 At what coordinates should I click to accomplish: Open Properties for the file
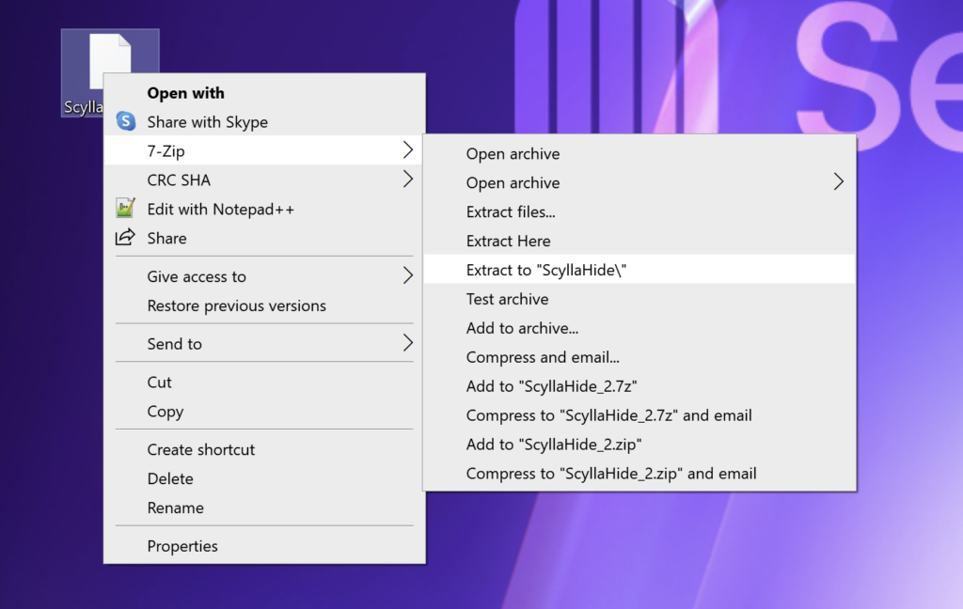click(182, 546)
